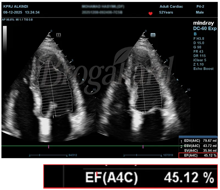Screen dimensions: 220x190
Task: Click the right image focus position arrow
Action: [x=177, y=79]
